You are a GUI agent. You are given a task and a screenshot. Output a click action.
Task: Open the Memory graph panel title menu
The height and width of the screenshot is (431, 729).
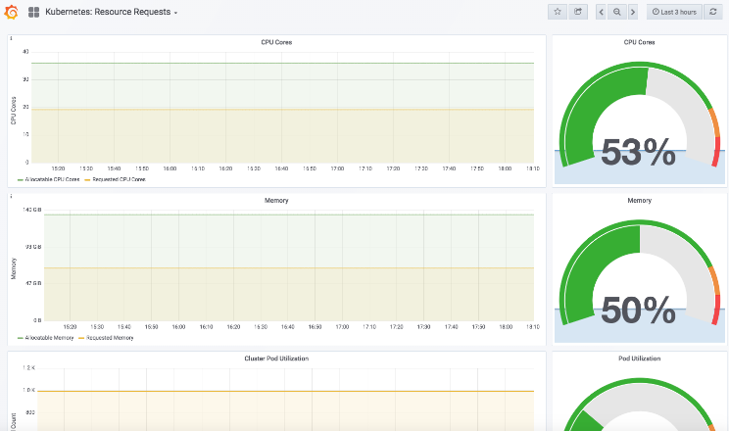pyautogui.click(x=276, y=201)
